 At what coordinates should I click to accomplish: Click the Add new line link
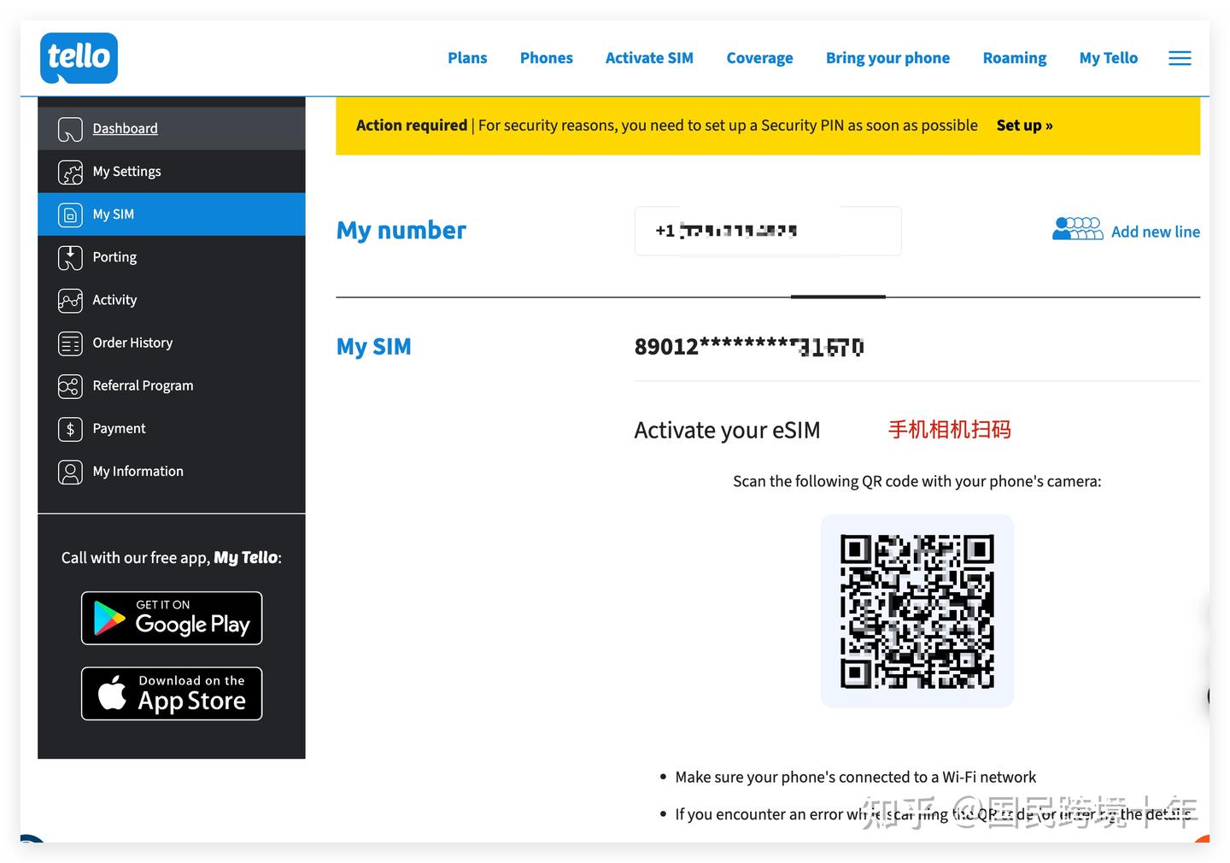pyautogui.click(x=1155, y=232)
